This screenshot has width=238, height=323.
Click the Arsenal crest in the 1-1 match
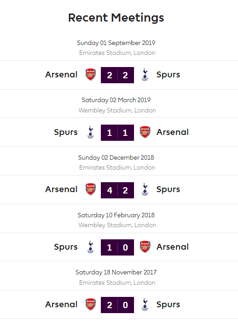(x=145, y=132)
